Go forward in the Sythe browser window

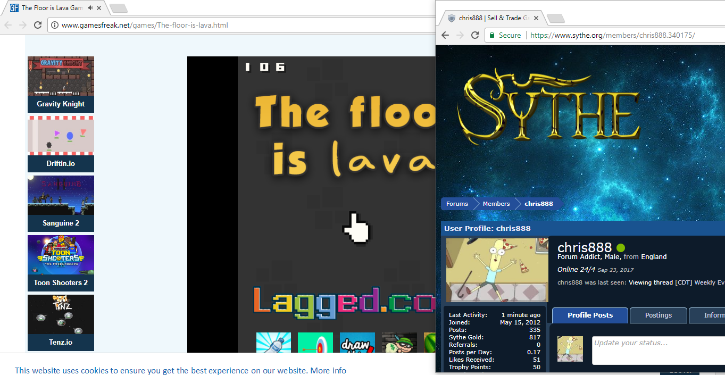(460, 35)
